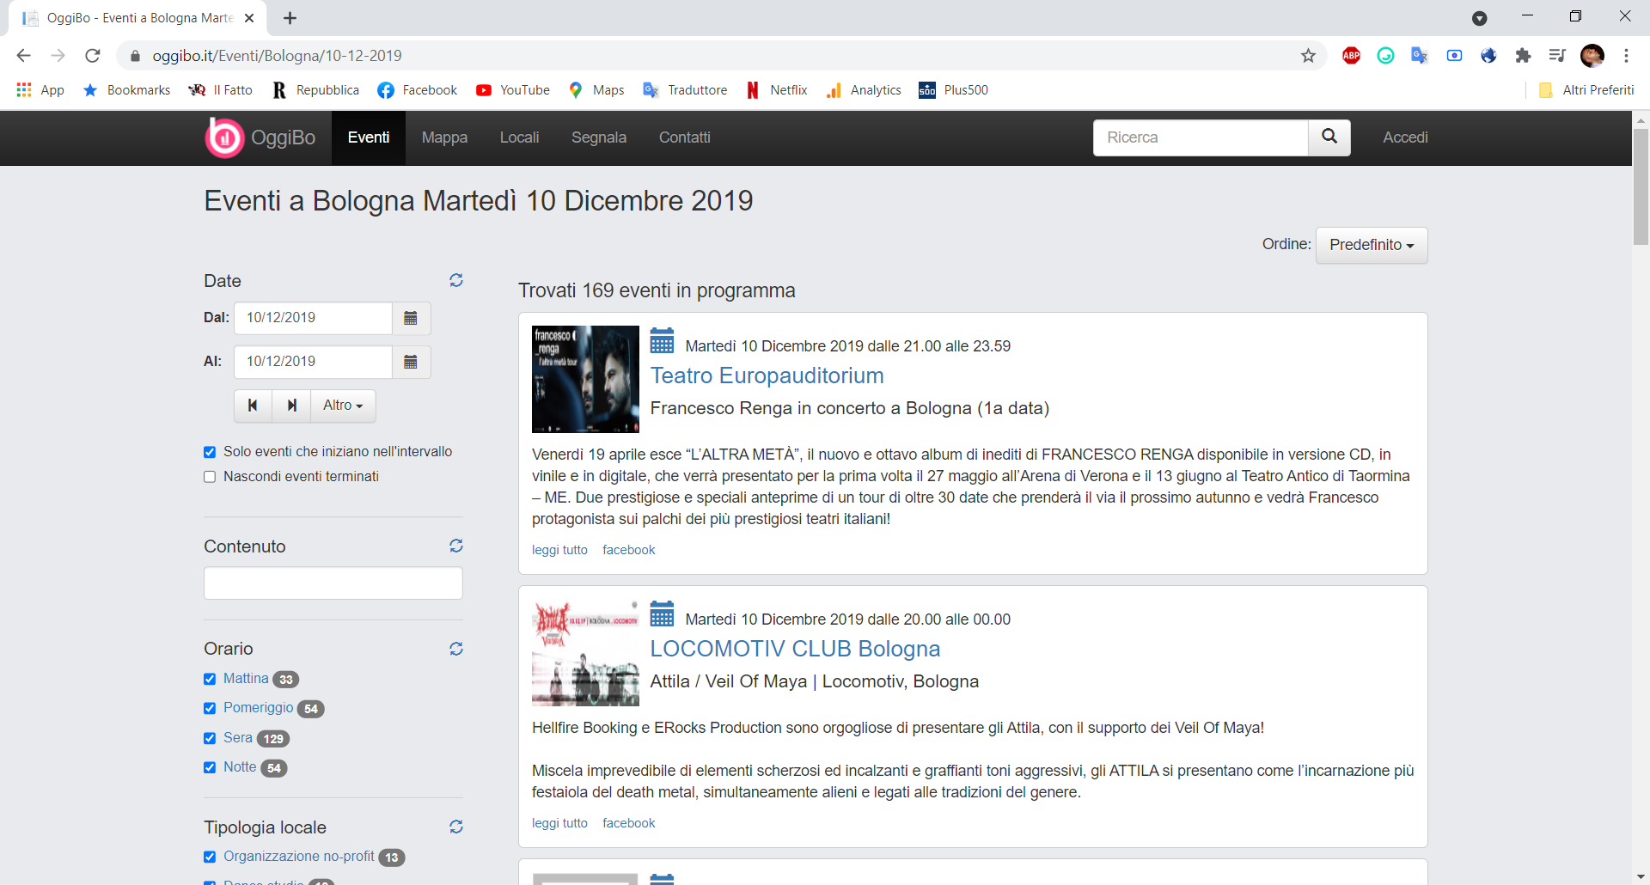
Task: Reset the Tipologia locale filter
Action: coord(456,827)
